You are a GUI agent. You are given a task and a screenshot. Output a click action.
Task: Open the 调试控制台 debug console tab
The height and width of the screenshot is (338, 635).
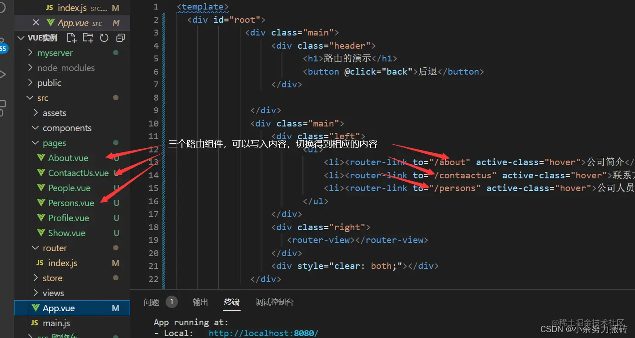[x=275, y=302]
